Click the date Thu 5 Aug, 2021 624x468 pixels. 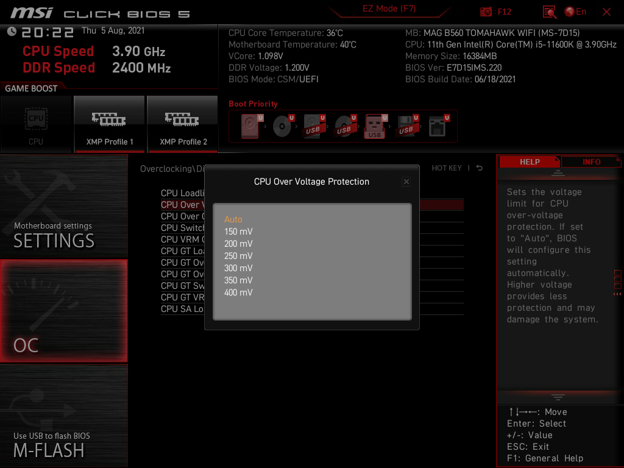(113, 30)
